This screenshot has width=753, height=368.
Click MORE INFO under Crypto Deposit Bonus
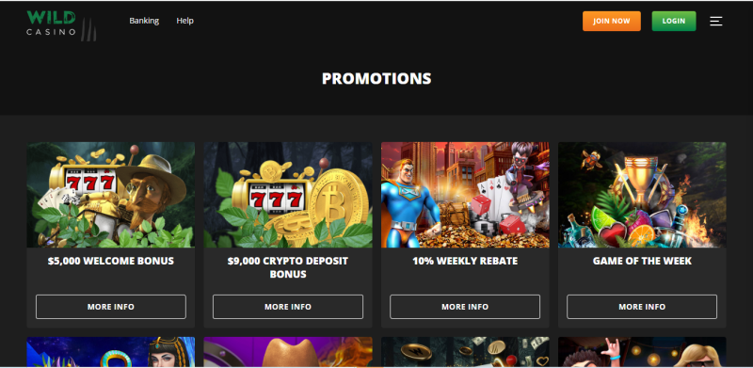tap(288, 307)
